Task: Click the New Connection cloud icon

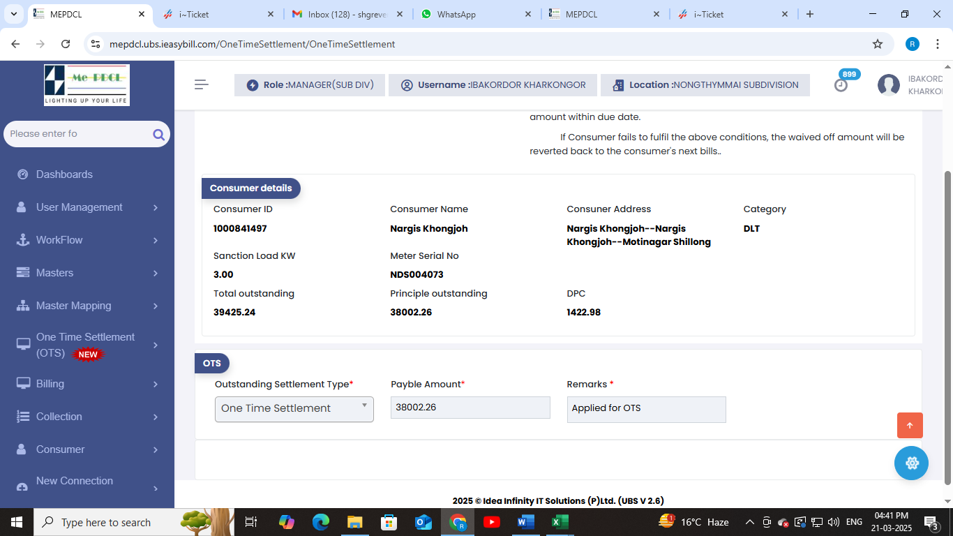Action: coord(22,486)
